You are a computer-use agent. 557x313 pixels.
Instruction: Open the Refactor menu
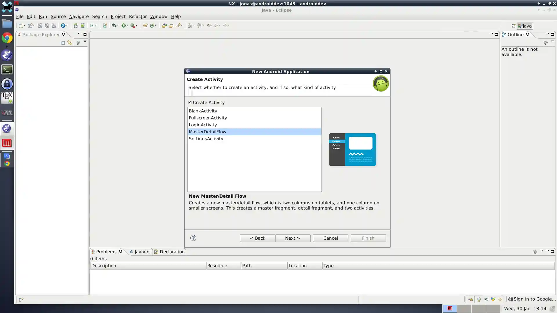tap(138, 17)
